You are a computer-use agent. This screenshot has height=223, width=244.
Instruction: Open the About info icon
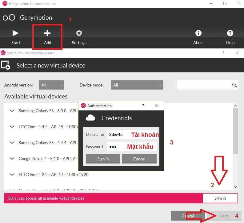click(198, 33)
